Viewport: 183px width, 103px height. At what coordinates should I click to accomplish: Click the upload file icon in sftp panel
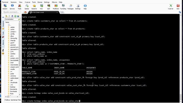pyautogui.click(x=12, y=16)
